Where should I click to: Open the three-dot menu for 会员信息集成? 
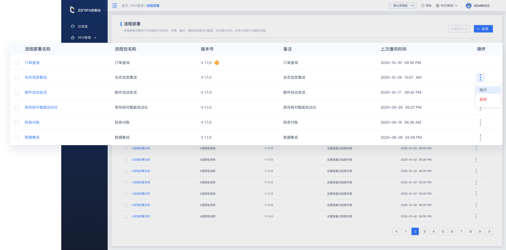coord(480,77)
